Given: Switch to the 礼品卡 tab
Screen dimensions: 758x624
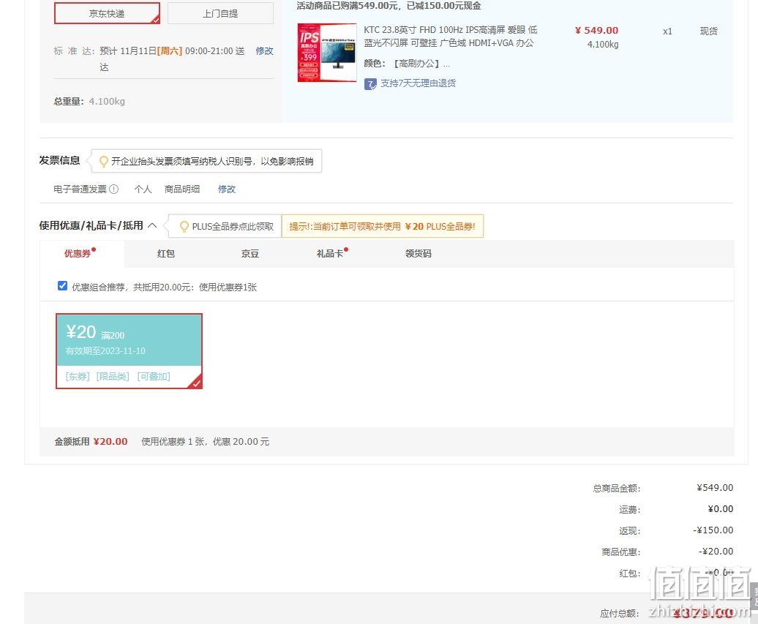Looking at the screenshot, I should 330,253.
